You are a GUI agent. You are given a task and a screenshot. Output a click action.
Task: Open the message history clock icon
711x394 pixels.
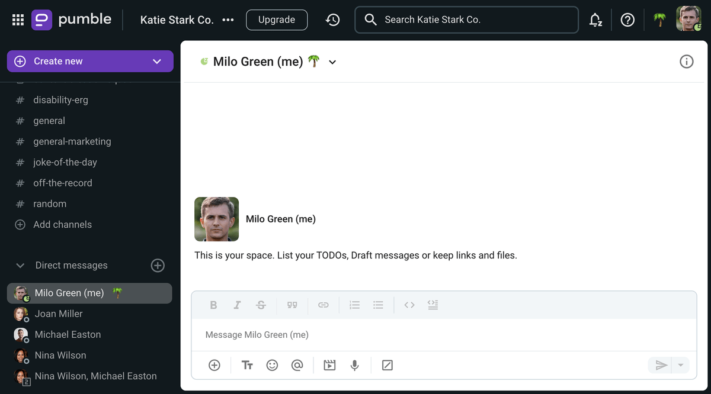point(332,20)
